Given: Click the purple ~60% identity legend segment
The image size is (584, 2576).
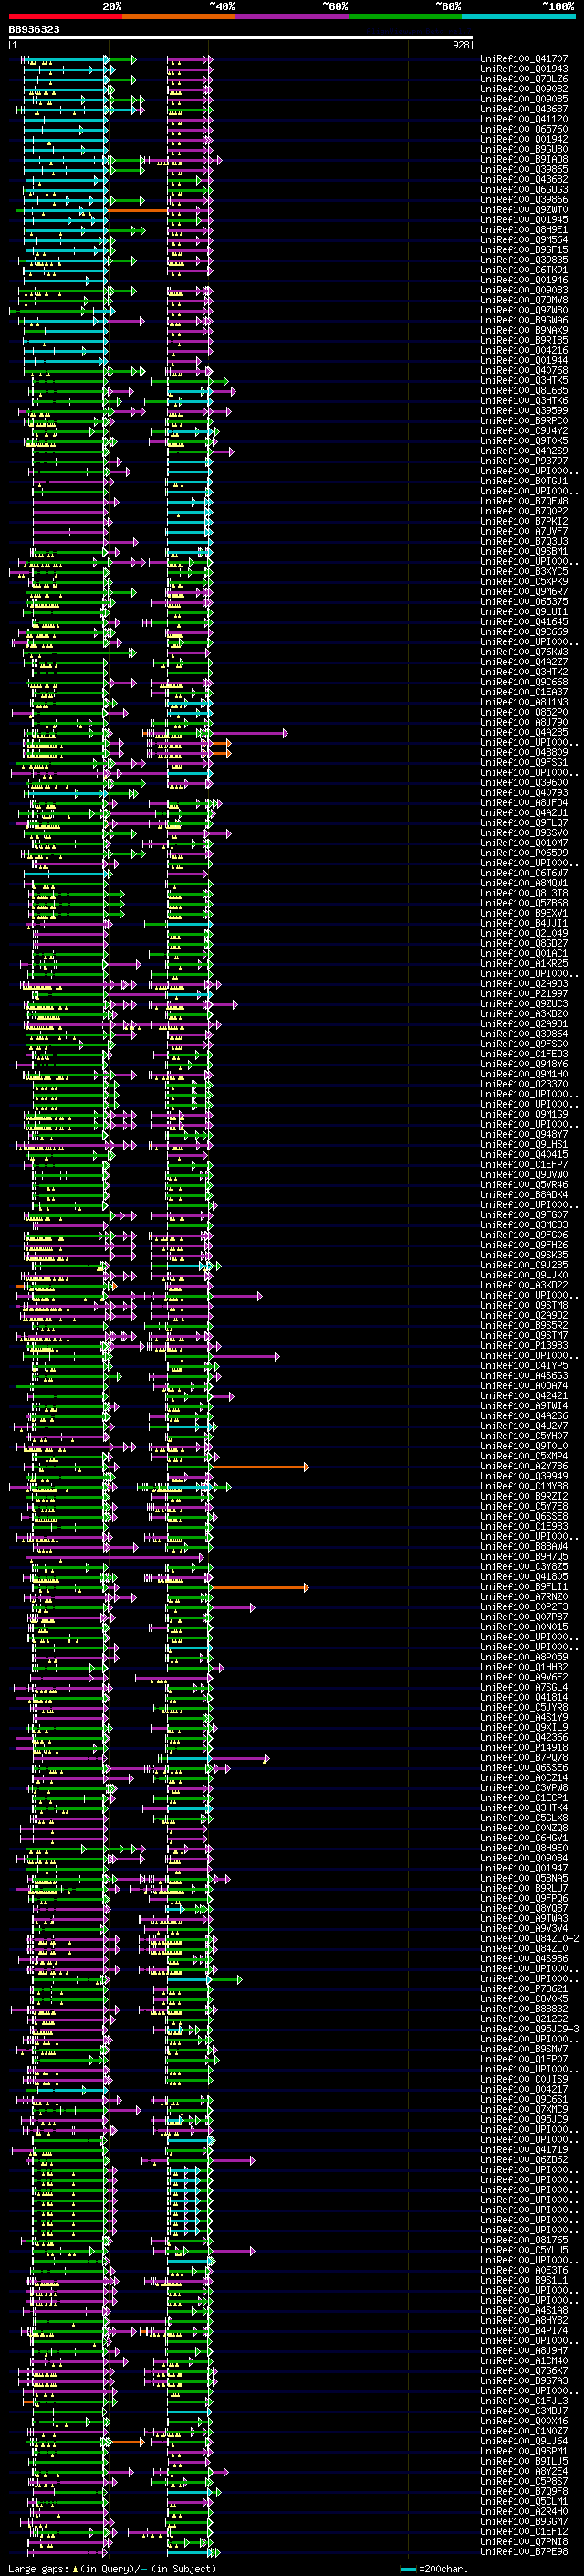Looking at the screenshot, I should pos(293,16).
